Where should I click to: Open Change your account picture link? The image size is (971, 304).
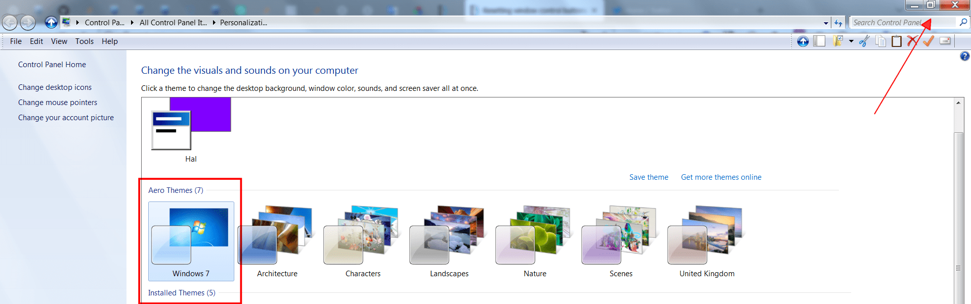click(x=66, y=118)
